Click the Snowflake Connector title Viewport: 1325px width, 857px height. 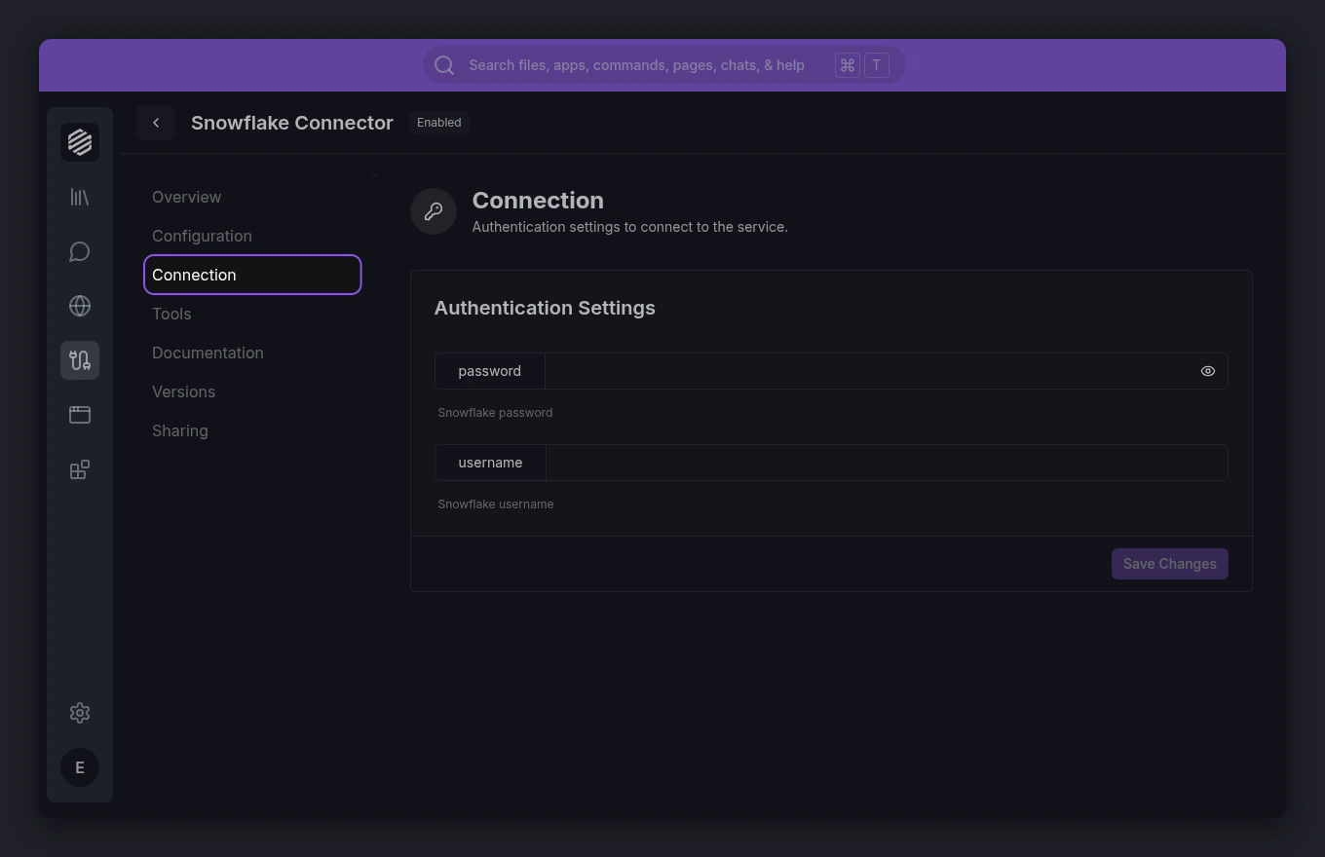[292, 123]
